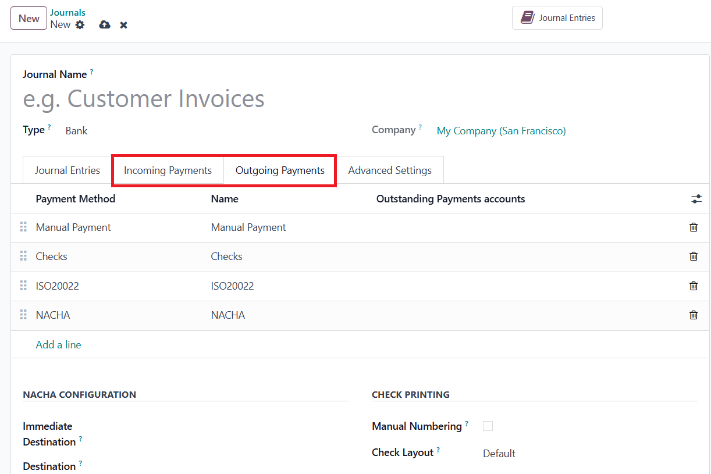
Task: Delete the NACHA payment method row
Action: click(x=694, y=315)
